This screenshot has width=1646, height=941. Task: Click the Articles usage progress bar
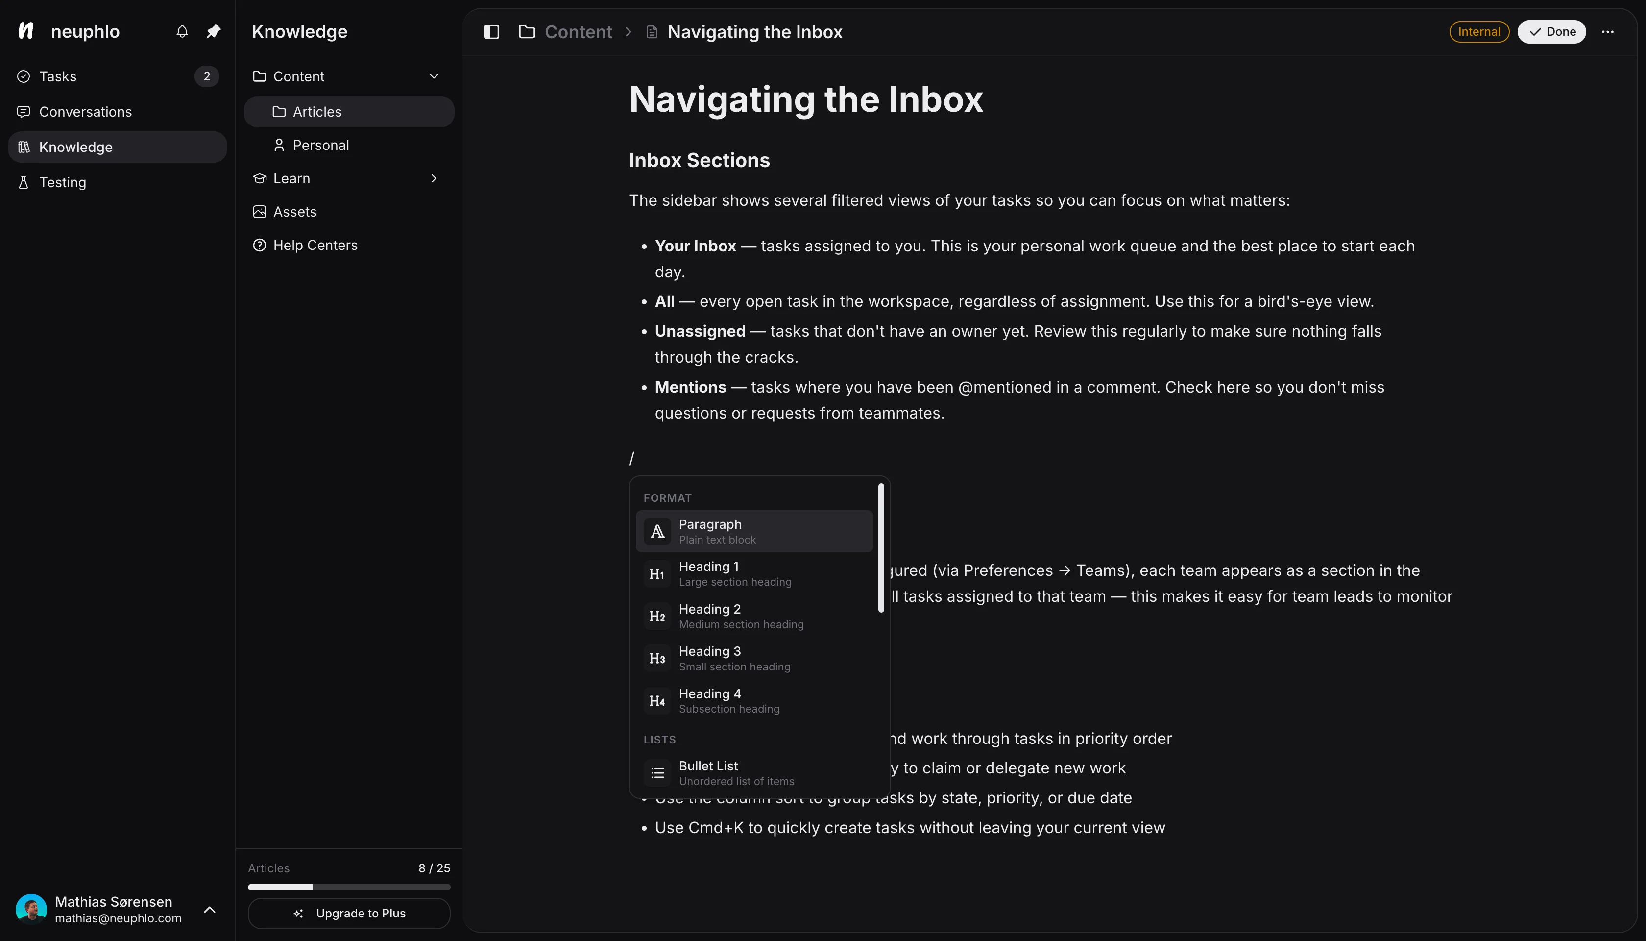point(349,887)
